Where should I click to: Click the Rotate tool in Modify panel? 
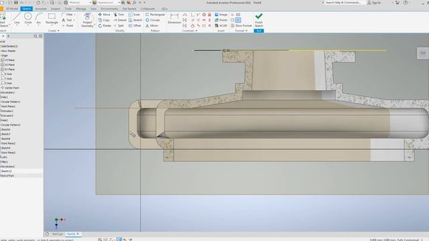tap(105, 25)
